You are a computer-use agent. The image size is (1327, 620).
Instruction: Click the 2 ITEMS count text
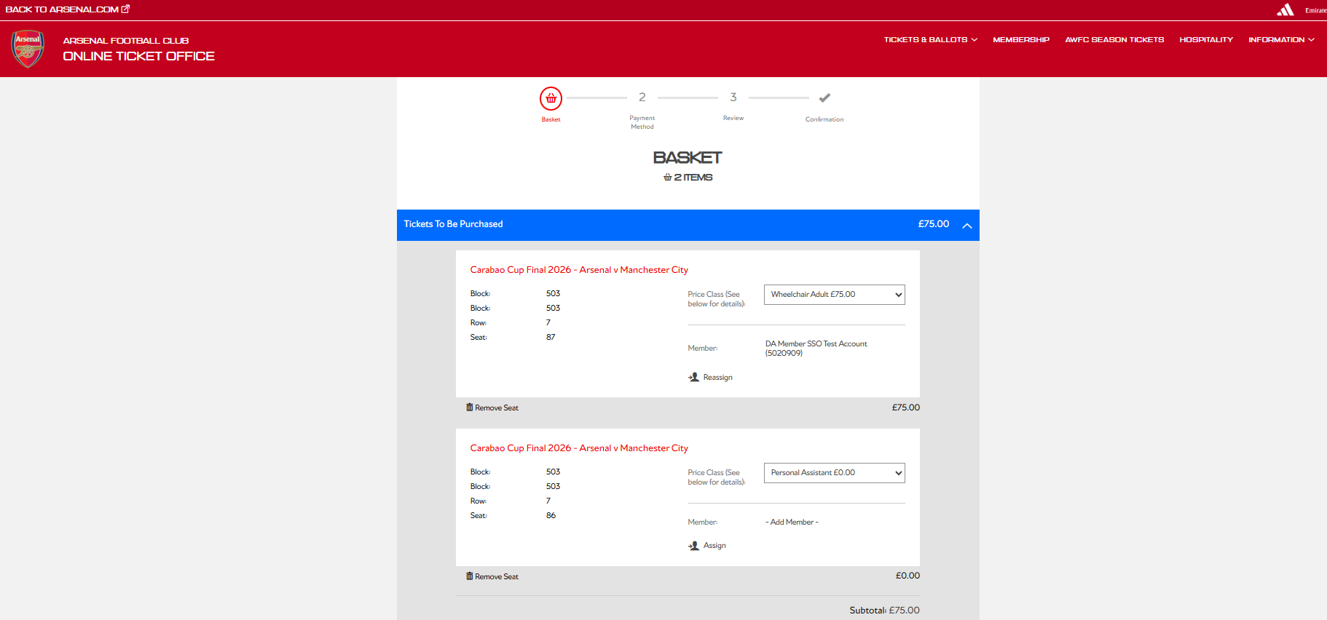693,178
